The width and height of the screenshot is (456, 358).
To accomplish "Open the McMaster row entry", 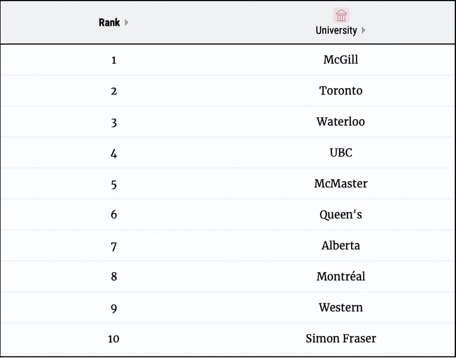I will click(x=341, y=184).
